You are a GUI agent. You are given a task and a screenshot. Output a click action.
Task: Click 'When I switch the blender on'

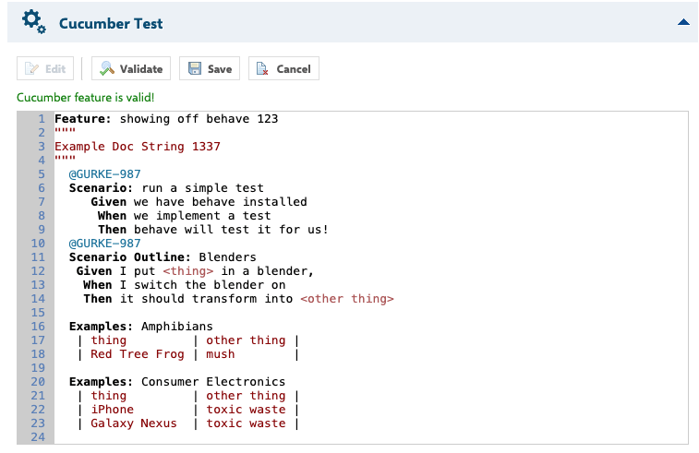tap(184, 285)
